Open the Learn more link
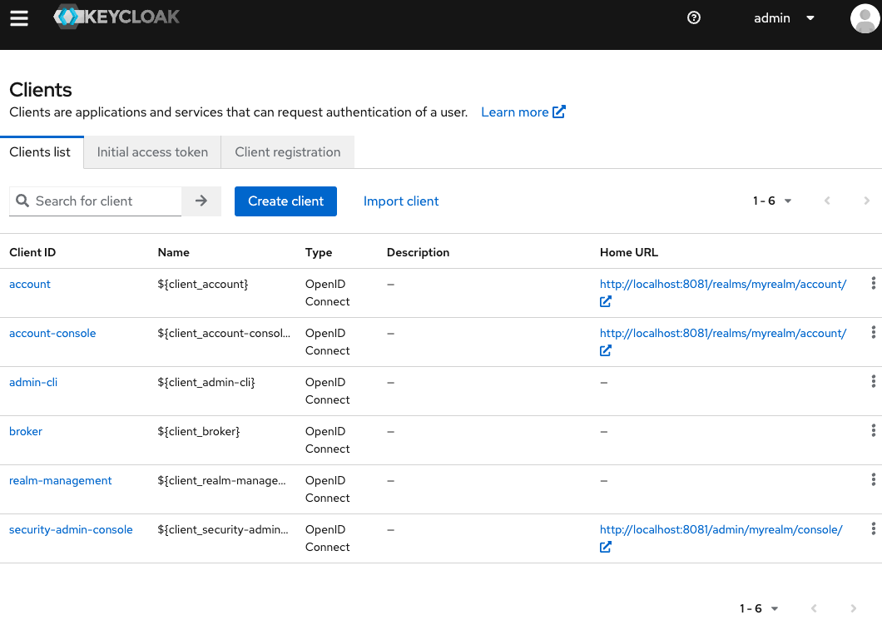The image size is (882, 625). coord(523,112)
